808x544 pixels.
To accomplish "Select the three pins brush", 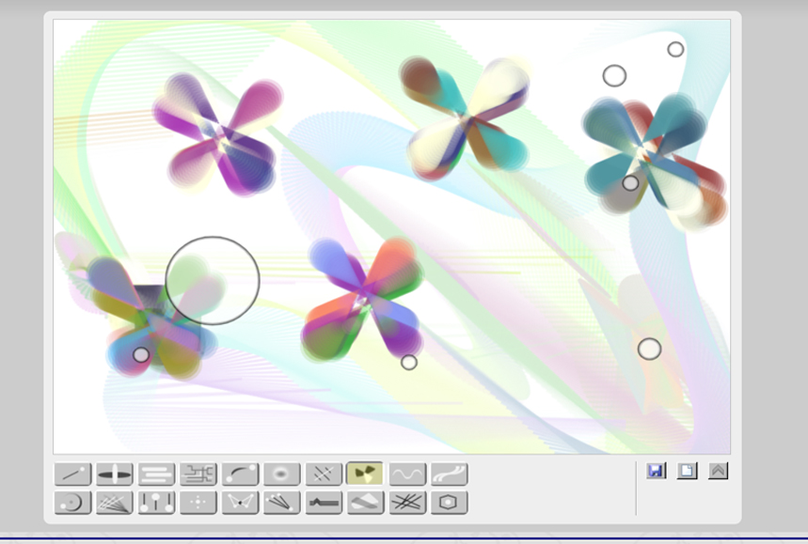I will point(282,503).
